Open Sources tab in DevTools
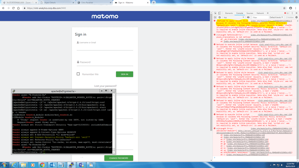299x168 pixels. click(x=250, y=13)
